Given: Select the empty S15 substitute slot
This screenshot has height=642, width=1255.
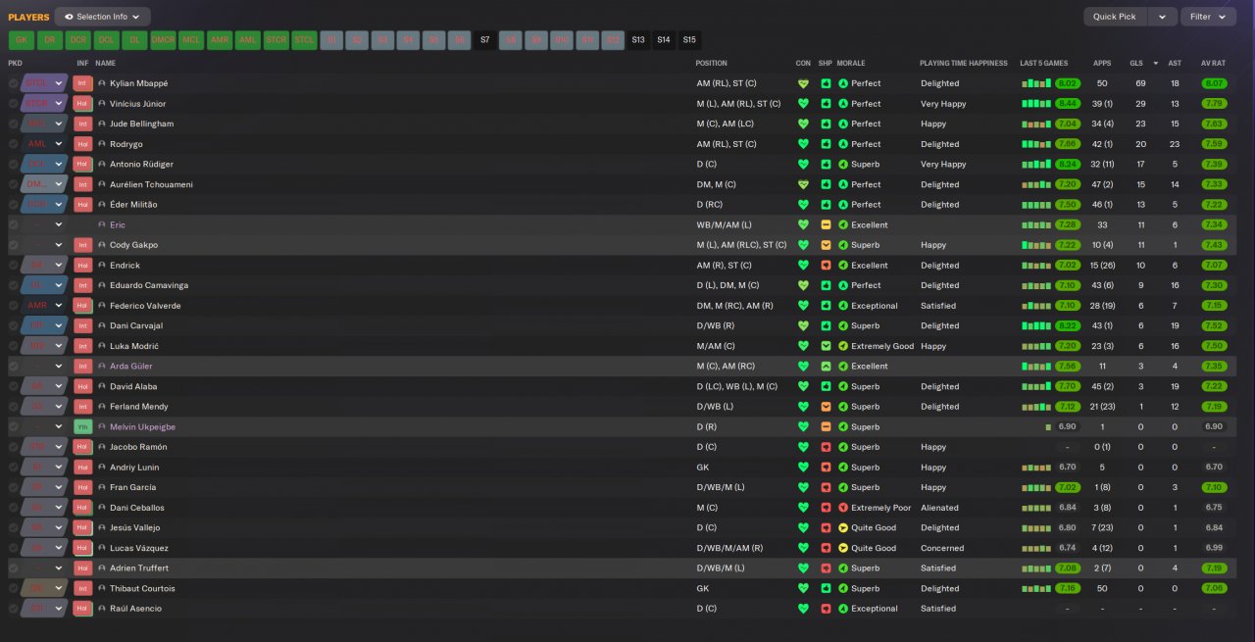Looking at the screenshot, I should pyautogui.click(x=689, y=40).
